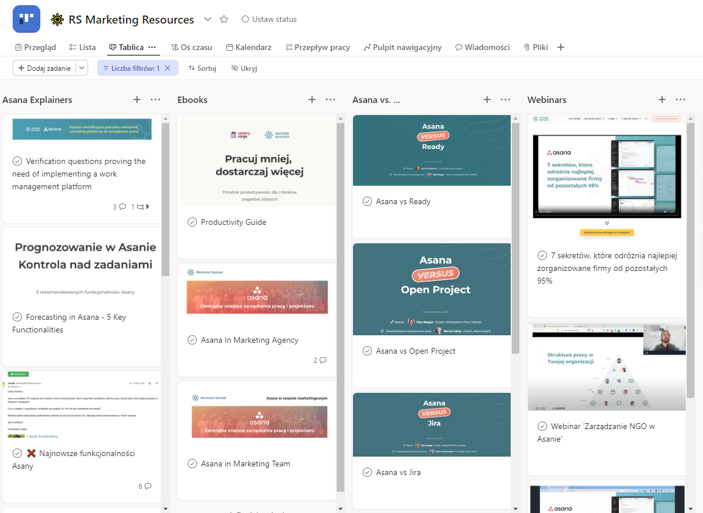Mark Asana in Marketing Team complete

192,464
